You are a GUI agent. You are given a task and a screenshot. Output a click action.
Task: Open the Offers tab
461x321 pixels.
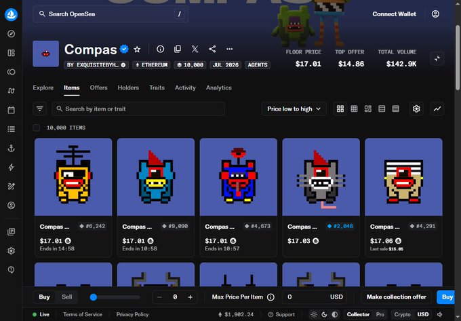pyautogui.click(x=98, y=88)
